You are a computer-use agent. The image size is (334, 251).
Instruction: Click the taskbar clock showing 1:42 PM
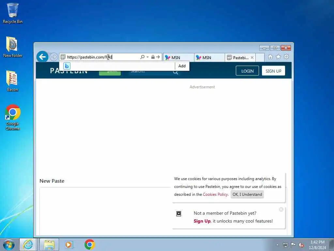317,245
